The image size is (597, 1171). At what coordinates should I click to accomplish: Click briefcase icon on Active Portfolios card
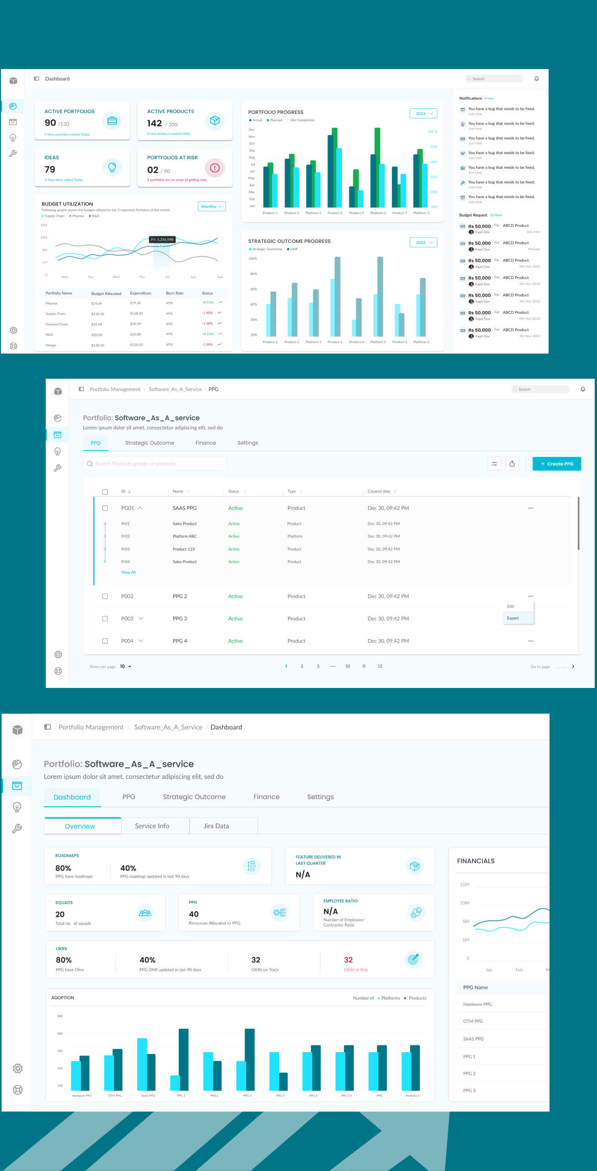coord(112,121)
